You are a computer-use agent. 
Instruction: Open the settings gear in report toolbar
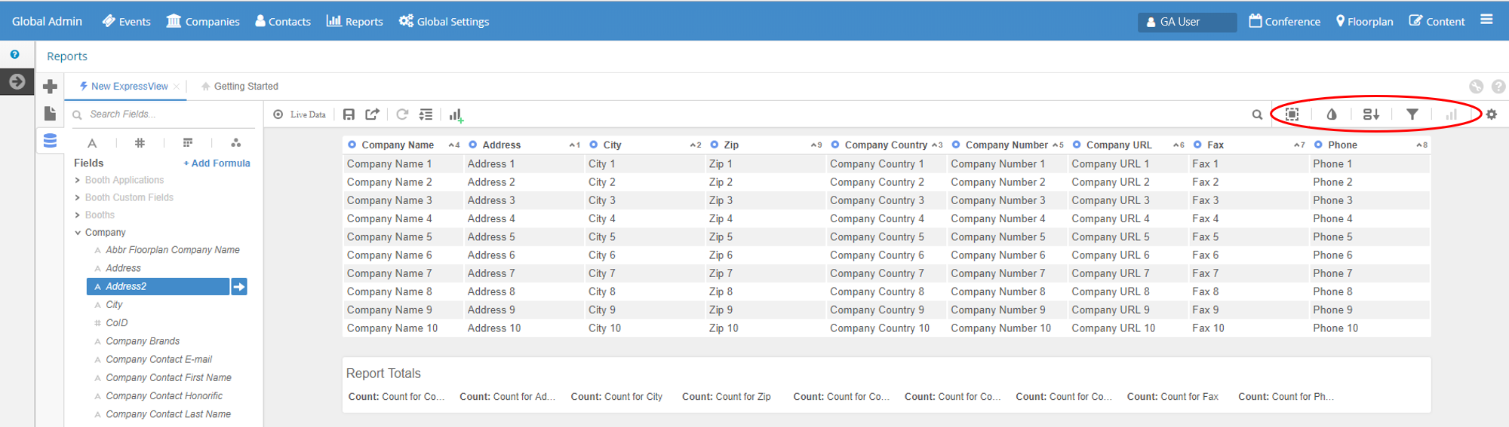coord(1491,114)
